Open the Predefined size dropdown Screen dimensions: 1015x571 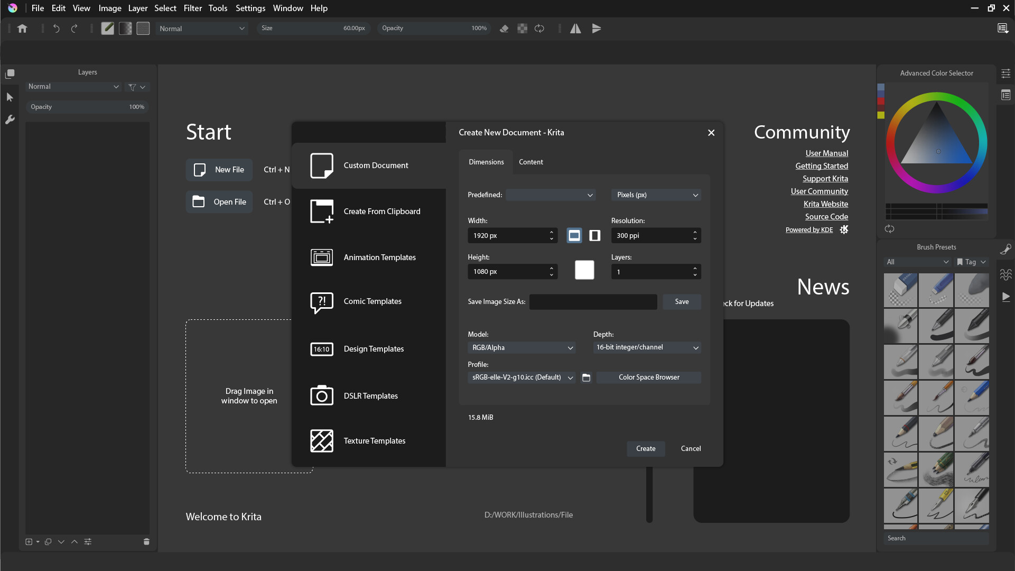[551, 195]
